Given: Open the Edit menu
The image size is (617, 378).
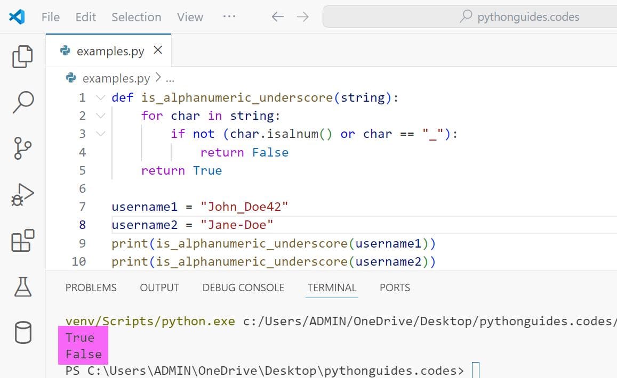Looking at the screenshot, I should pos(86,17).
